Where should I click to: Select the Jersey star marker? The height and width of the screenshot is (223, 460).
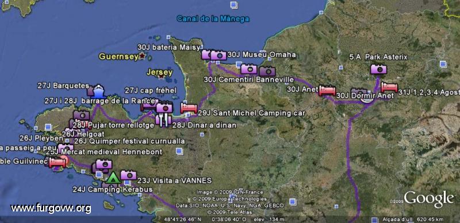(161, 76)
